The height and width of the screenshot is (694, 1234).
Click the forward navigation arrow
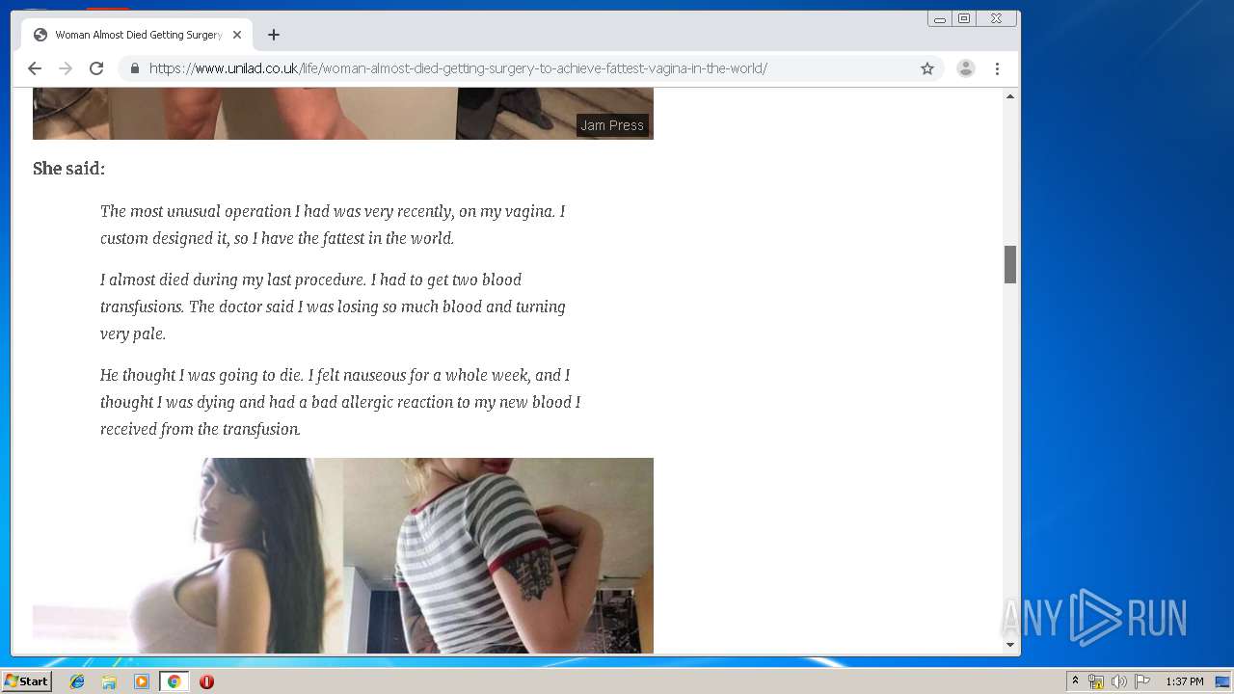[x=66, y=68]
